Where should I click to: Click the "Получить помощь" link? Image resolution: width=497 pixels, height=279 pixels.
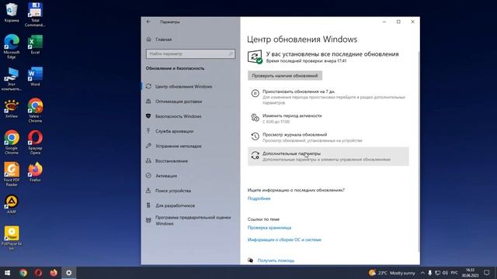(276, 260)
